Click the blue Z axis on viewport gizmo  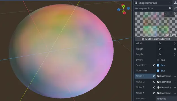click(119, 10)
